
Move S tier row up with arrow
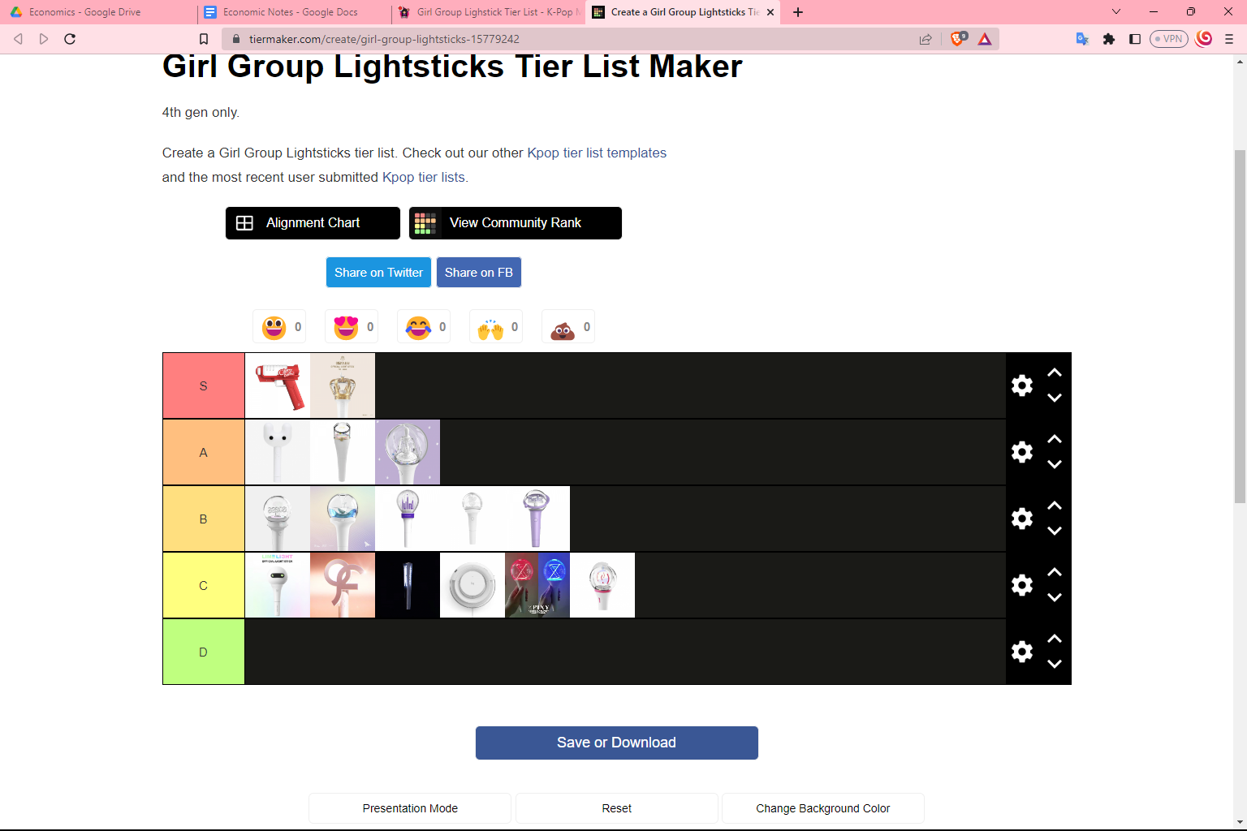(1055, 372)
